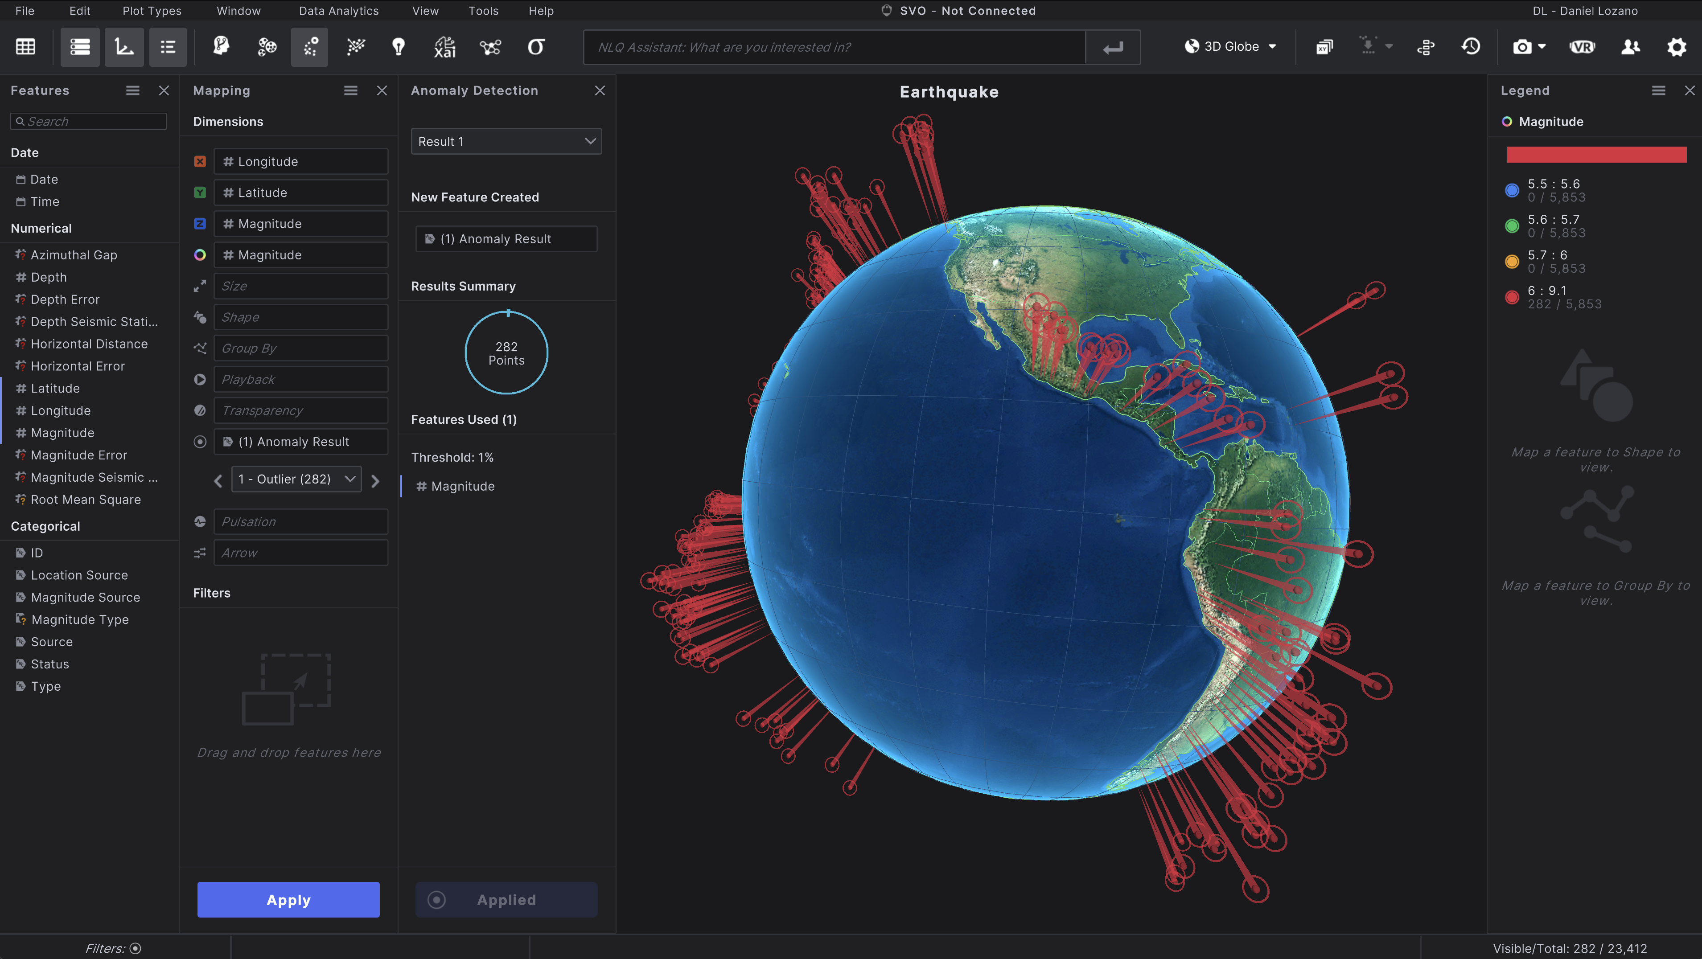Screen dimensions: 1702x959
Task: Click the Transparency dimension icon
Action: click(x=200, y=411)
